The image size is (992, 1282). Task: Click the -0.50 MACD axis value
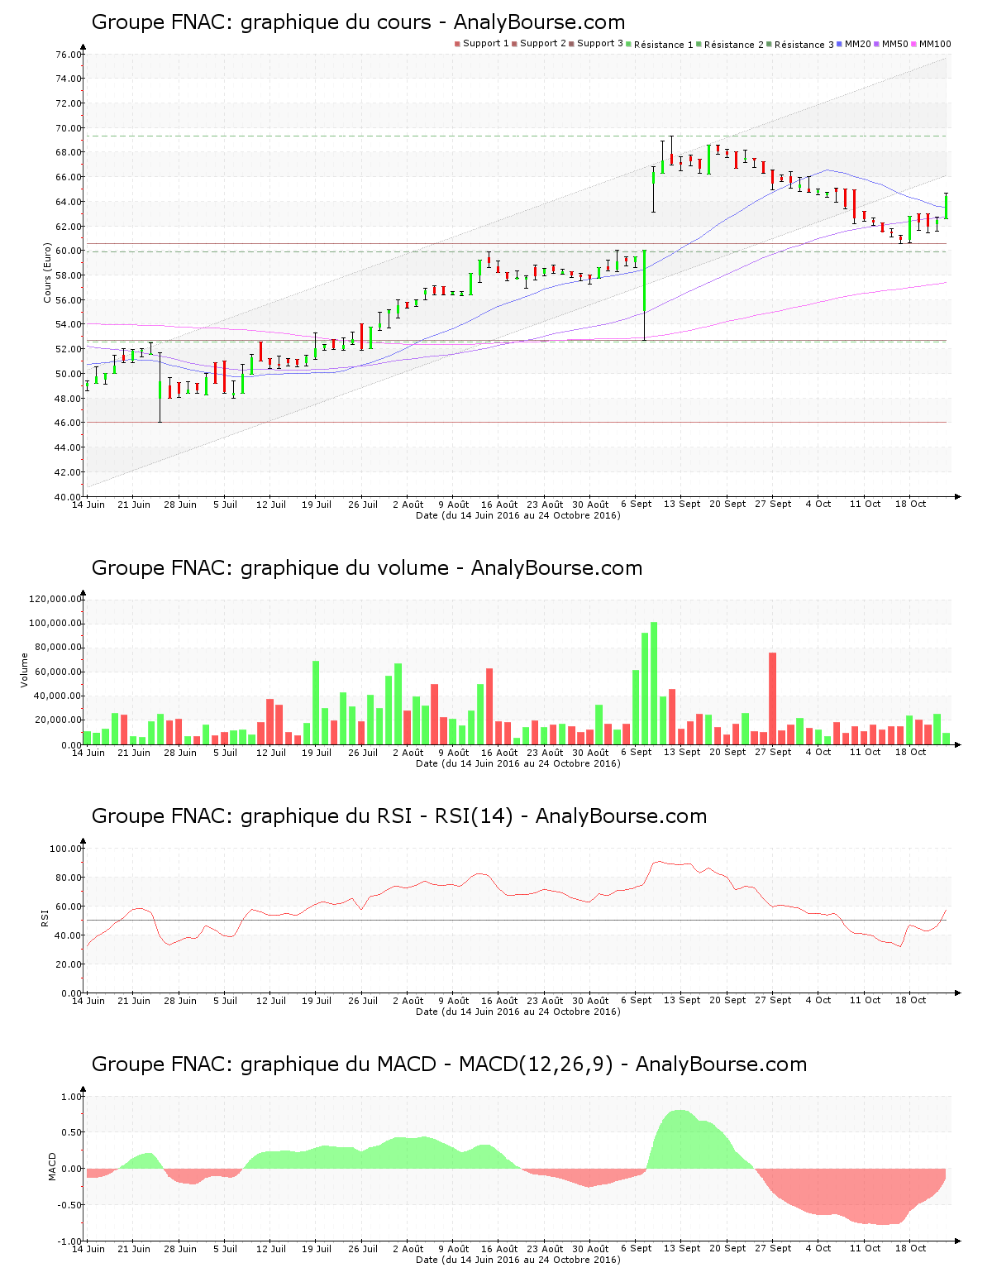[x=69, y=1205]
